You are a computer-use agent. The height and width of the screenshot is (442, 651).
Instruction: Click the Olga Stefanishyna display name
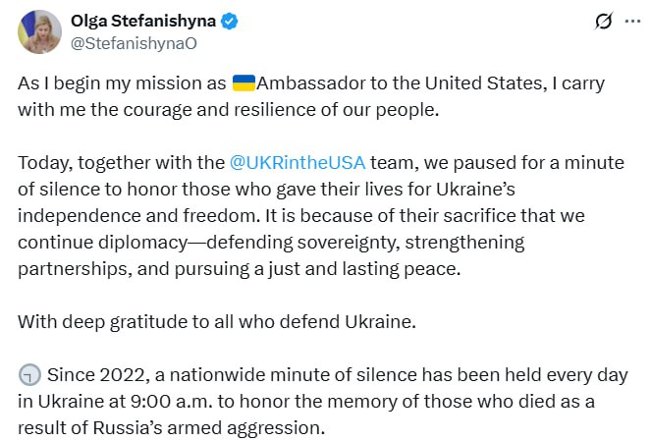[144, 22]
